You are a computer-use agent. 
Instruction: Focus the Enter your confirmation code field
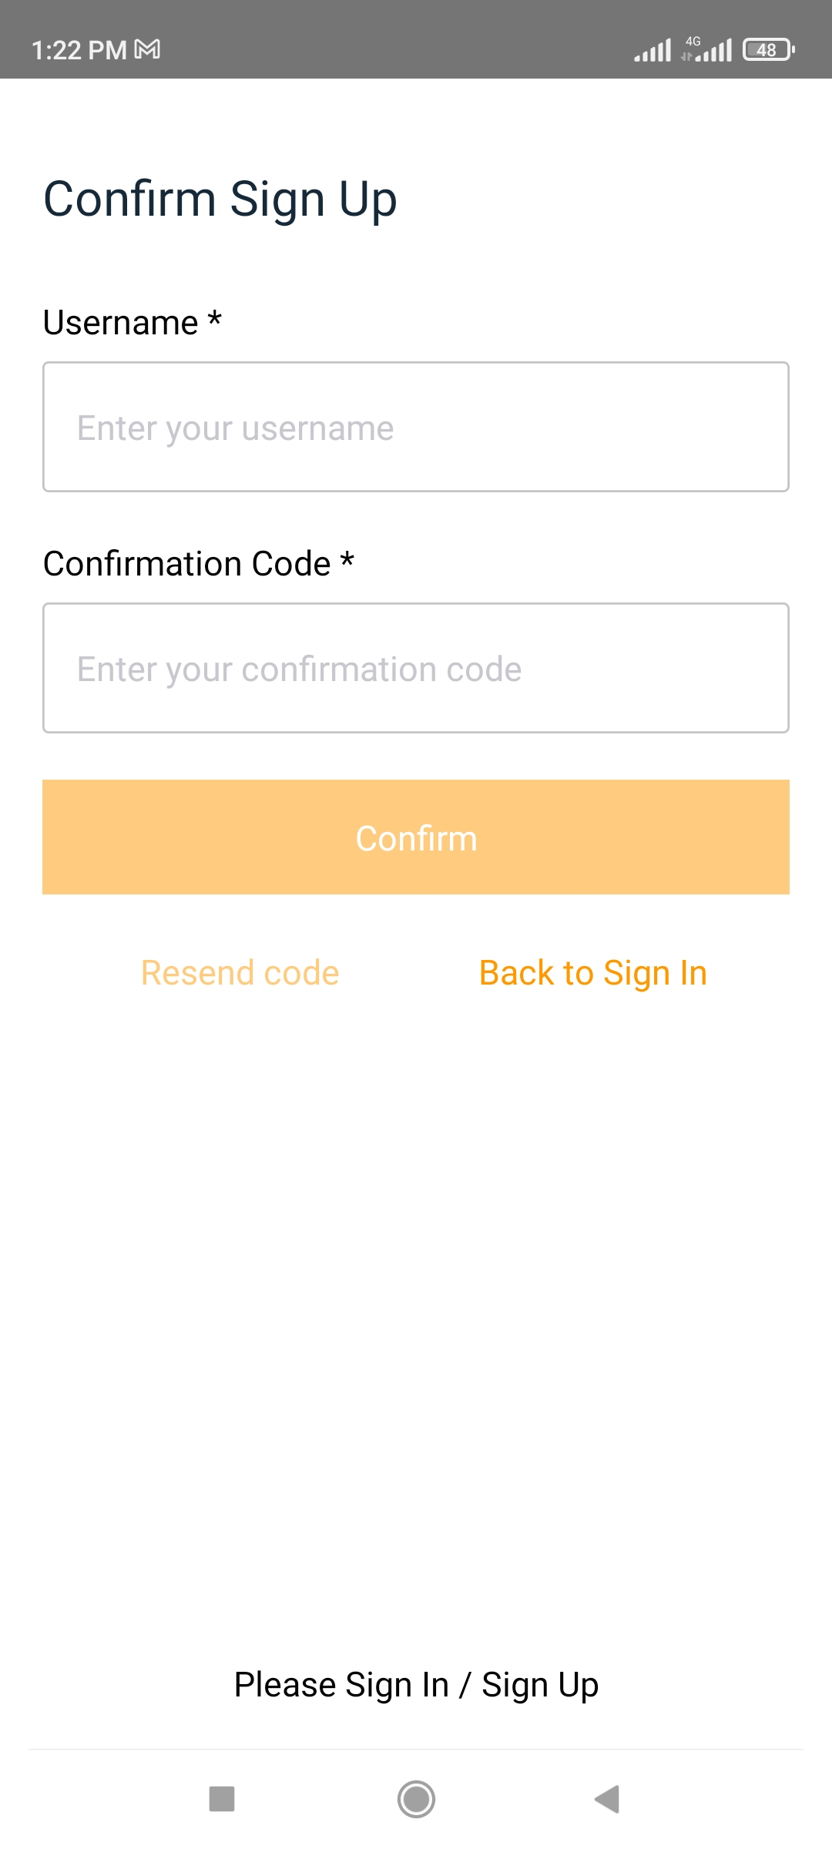point(416,668)
